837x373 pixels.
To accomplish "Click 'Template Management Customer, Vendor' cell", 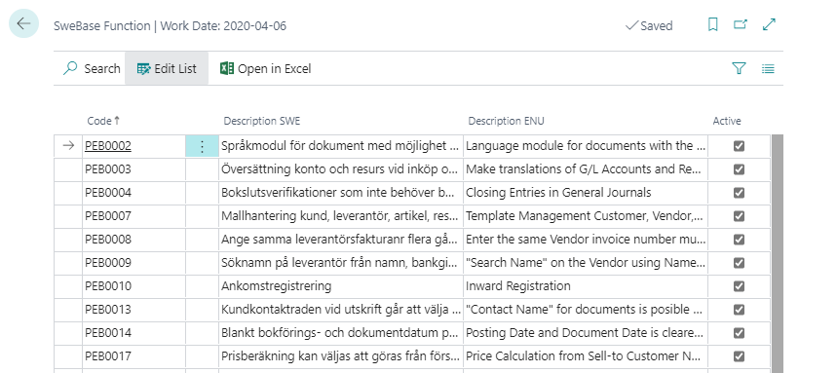I will 586,216.
